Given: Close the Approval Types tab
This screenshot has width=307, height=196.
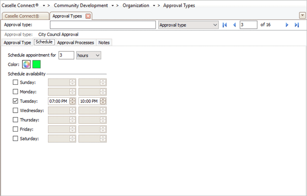Looking at the screenshot, I should click(88, 16).
